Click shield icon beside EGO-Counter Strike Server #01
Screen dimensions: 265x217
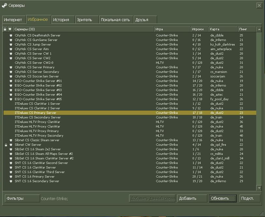pos(11,81)
